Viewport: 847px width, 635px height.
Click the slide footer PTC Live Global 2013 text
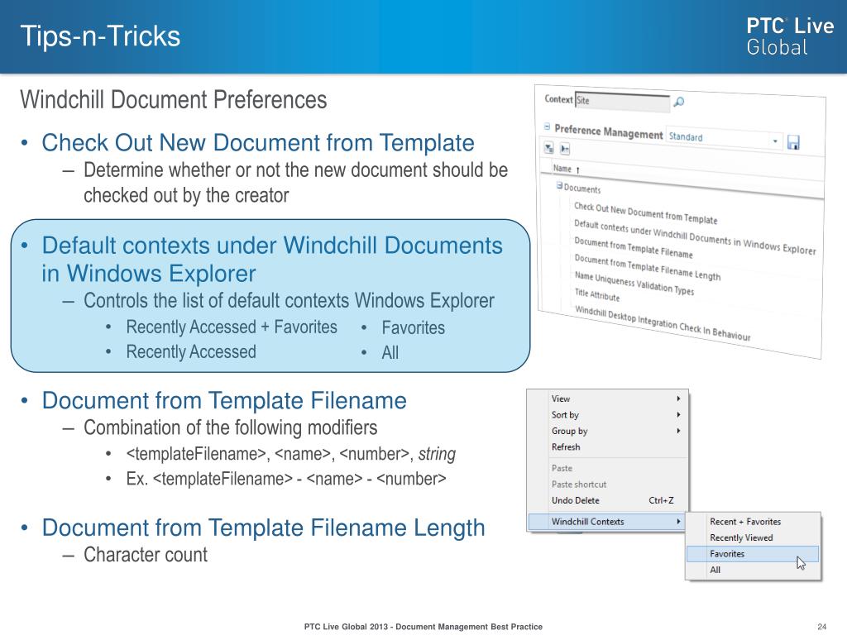pos(423,627)
